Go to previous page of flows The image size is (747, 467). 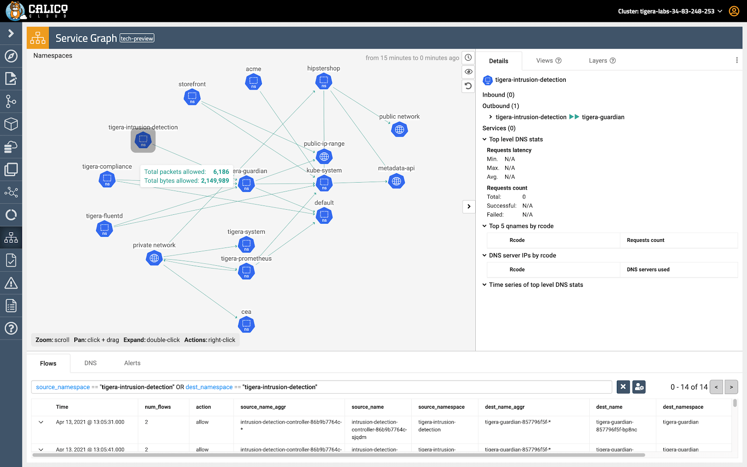coord(716,387)
